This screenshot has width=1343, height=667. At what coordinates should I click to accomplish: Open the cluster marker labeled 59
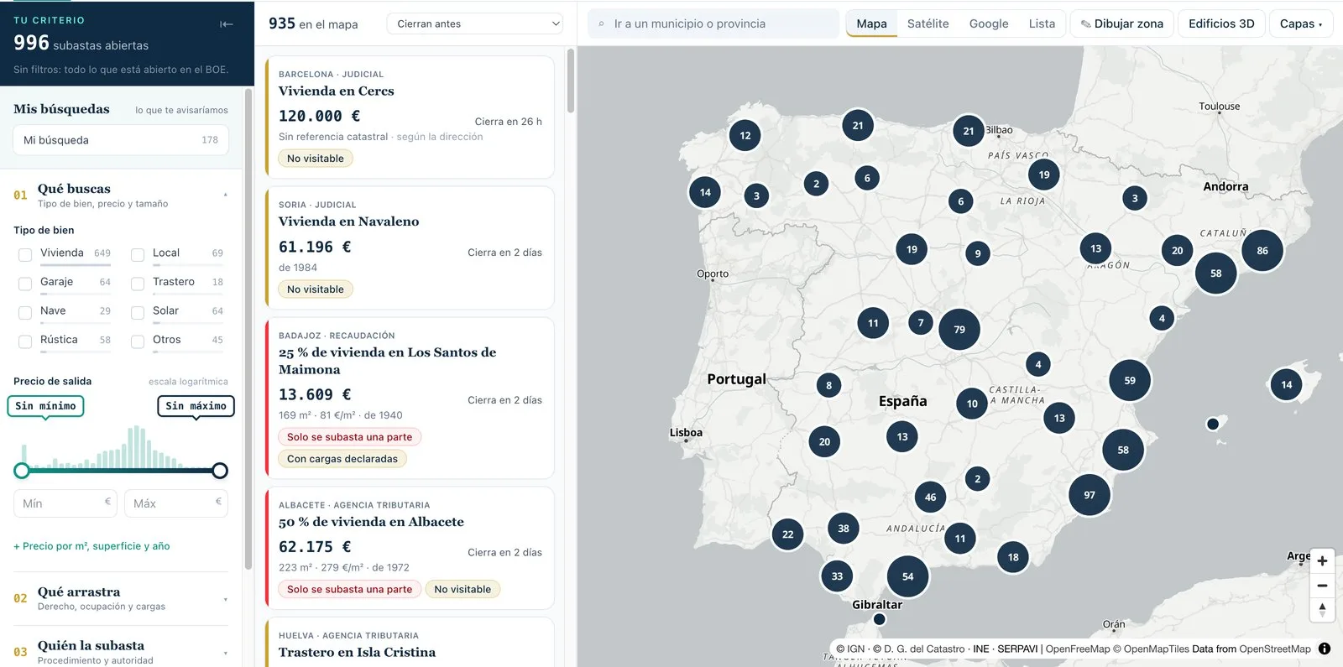coord(1130,380)
